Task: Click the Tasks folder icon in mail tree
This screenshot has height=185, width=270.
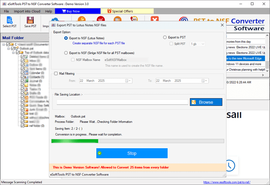Action: pos(26,89)
